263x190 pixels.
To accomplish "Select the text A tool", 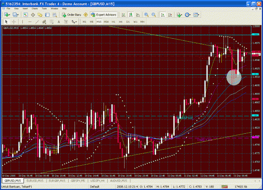I will pyautogui.click(x=59, y=22).
